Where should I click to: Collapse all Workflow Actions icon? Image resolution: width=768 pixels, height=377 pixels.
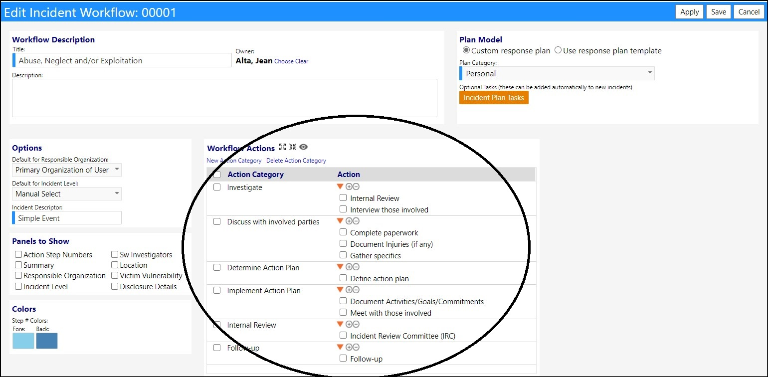click(293, 147)
